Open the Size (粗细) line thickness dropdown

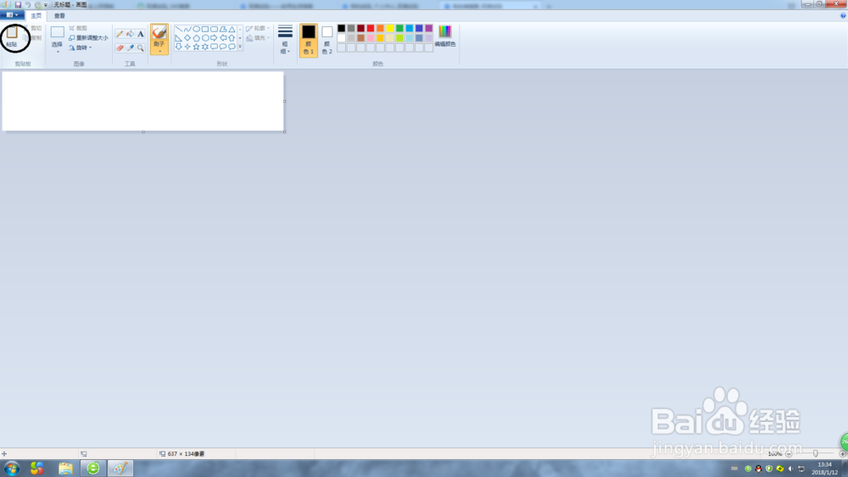tap(285, 40)
